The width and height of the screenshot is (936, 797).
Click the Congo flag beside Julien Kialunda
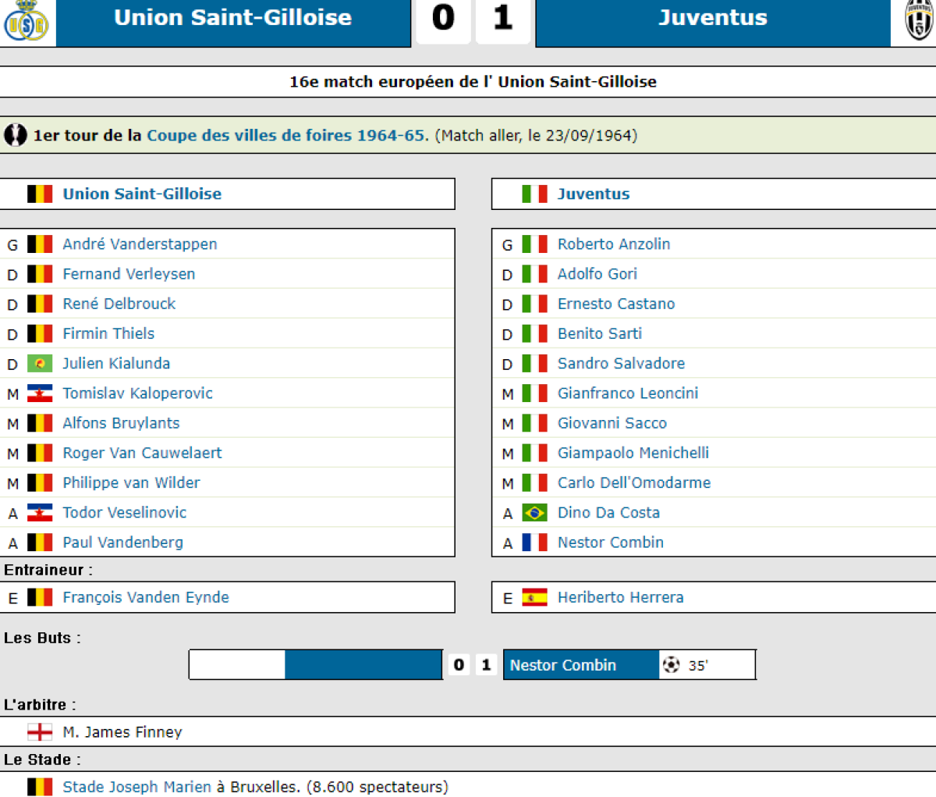click(40, 364)
